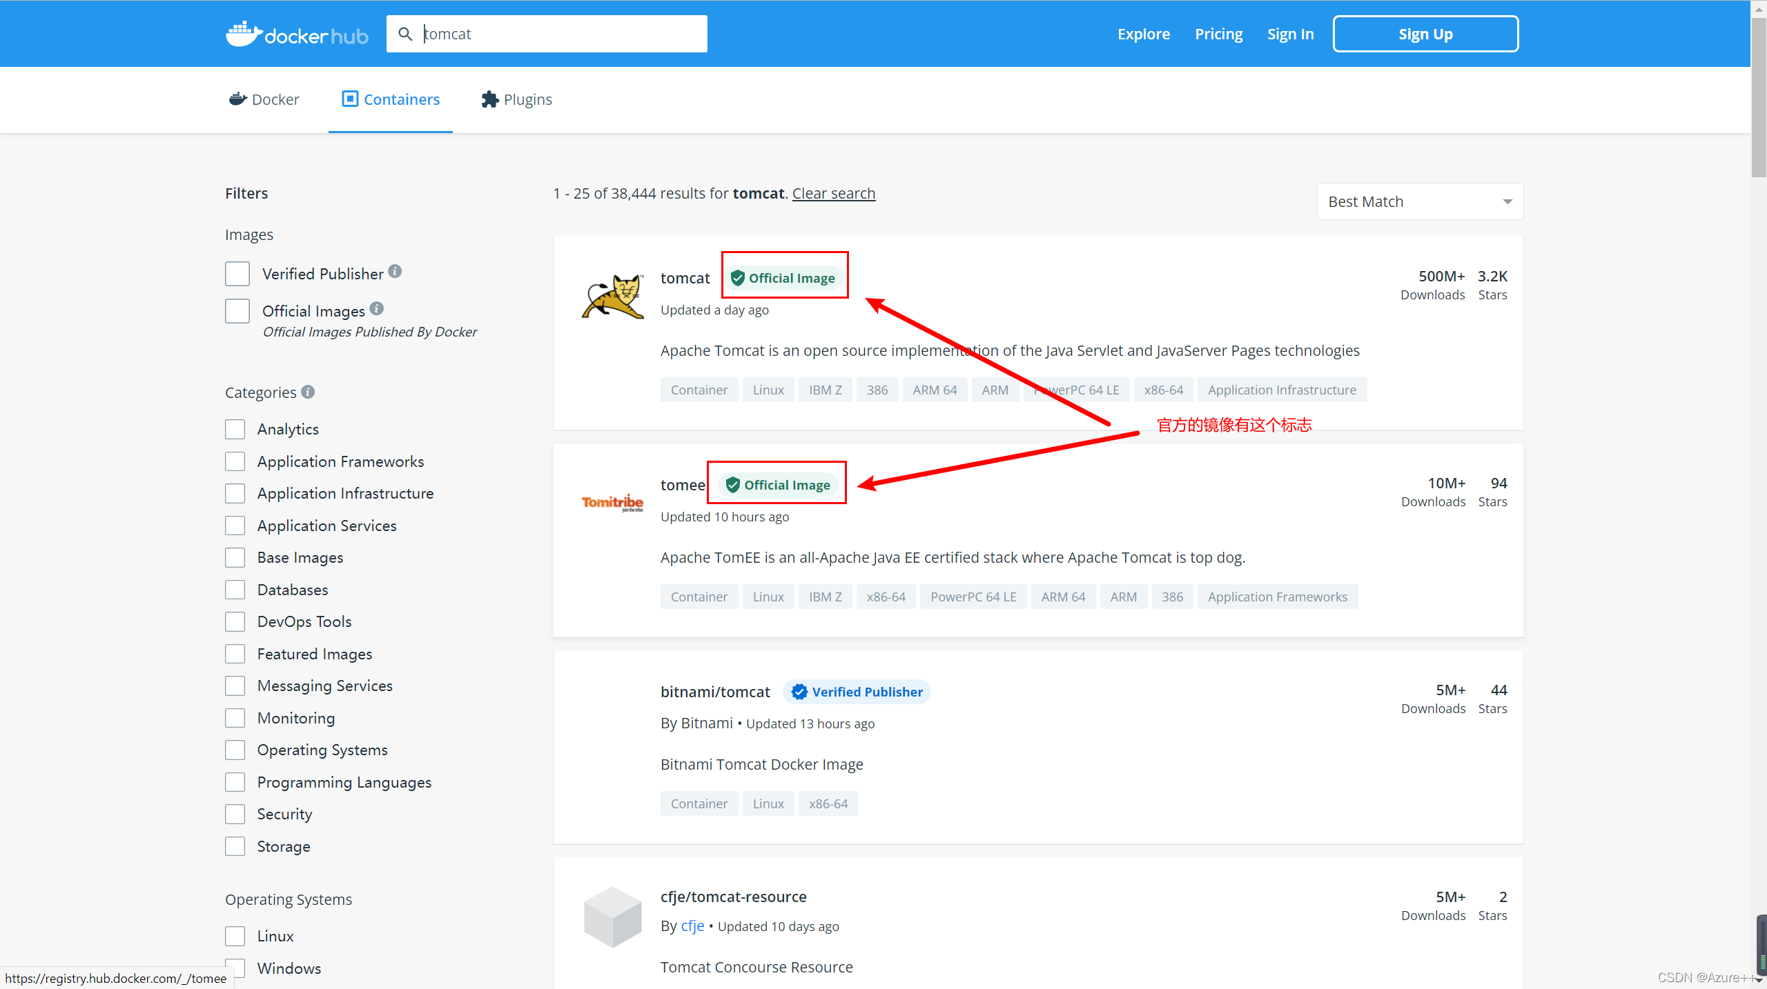This screenshot has height=989, width=1767.
Task: Click tomcat's IBM Z tag
Action: [826, 390]
